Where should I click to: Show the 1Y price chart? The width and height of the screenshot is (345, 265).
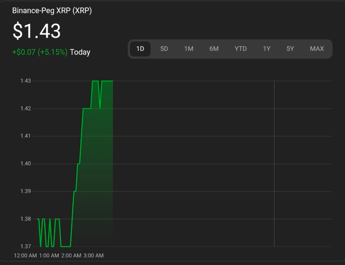[267, 49]
